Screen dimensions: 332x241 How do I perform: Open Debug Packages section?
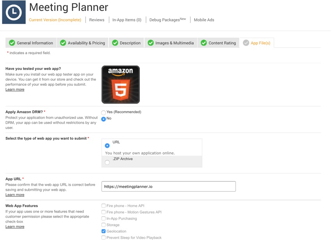pos(168,19)
